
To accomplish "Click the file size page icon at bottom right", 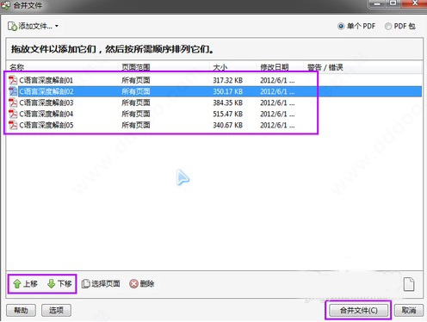I will 409,284.
